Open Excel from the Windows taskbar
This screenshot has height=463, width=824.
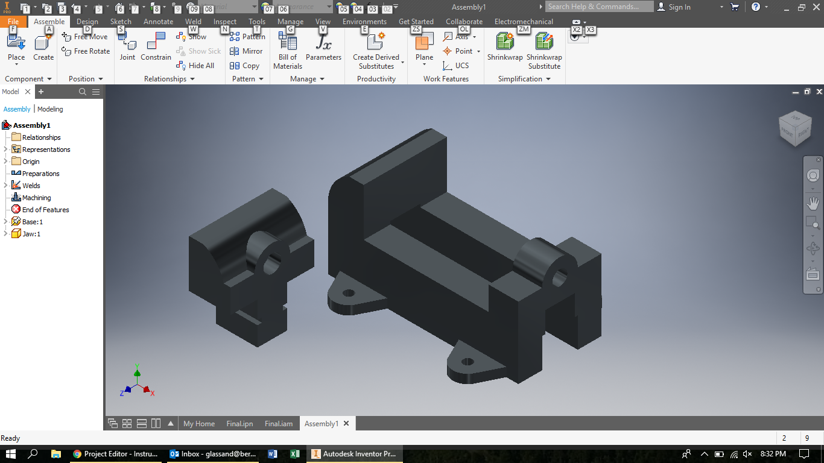pos(294,454)
